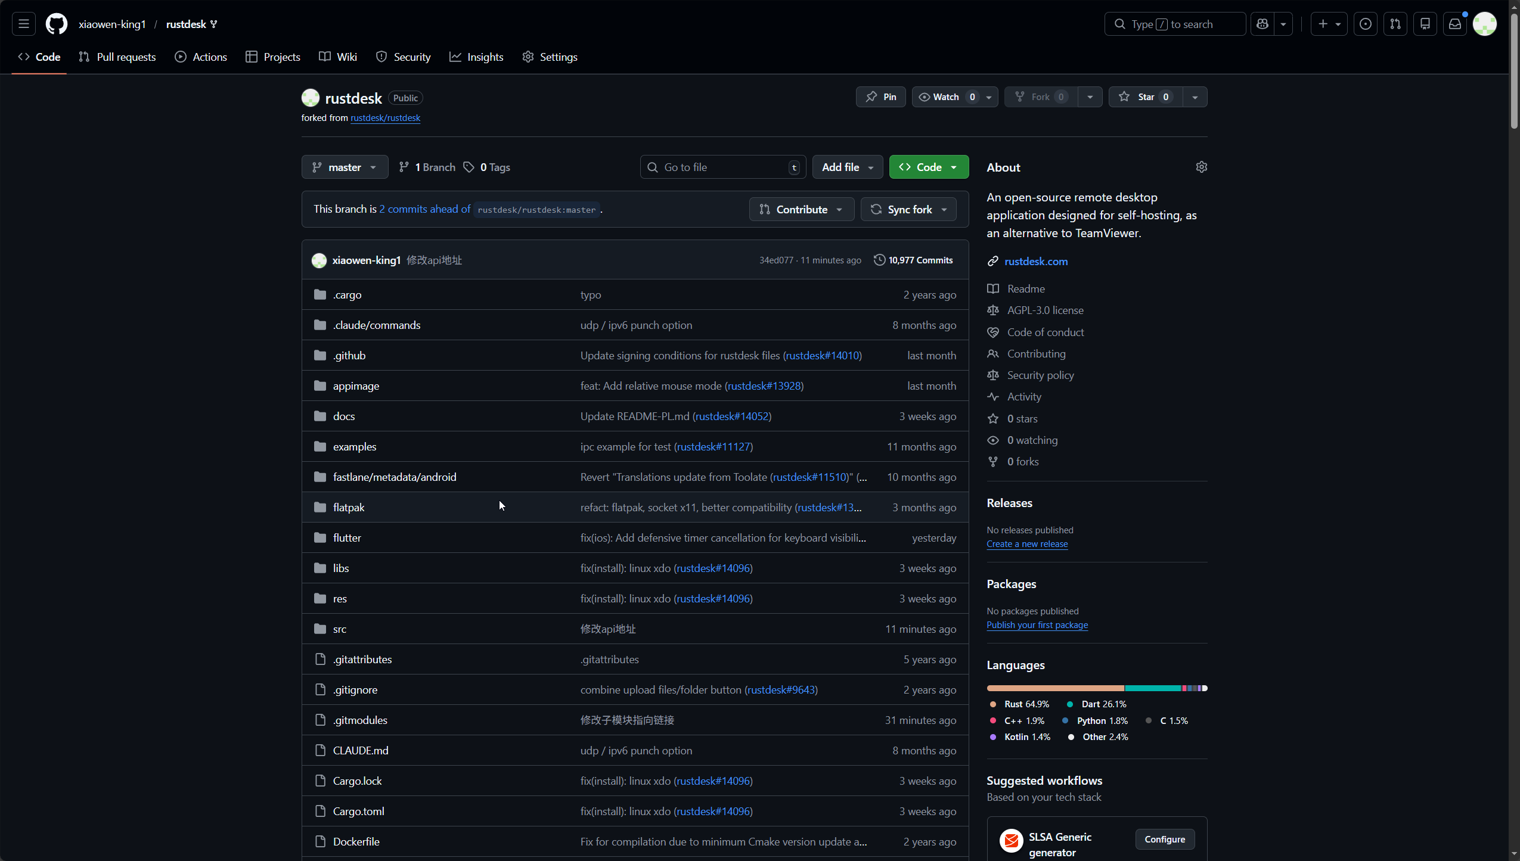The width and height of the screenshot is (1520, 861).
Task: Open the pull requests header icon
Action: click(1395, 24)
